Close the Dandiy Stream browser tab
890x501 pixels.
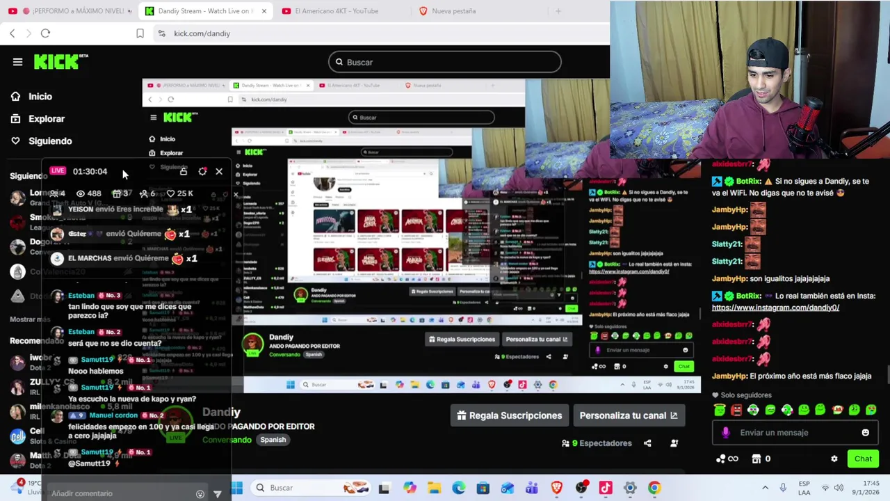(264, 11)
